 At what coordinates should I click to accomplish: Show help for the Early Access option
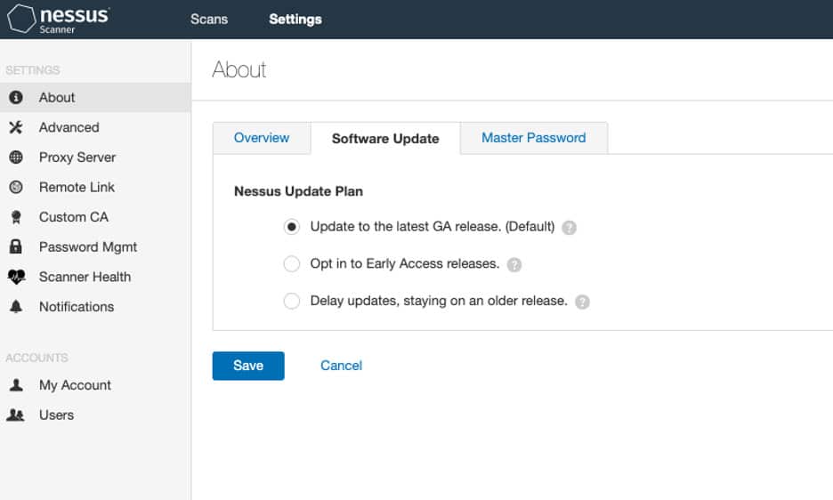514,264
